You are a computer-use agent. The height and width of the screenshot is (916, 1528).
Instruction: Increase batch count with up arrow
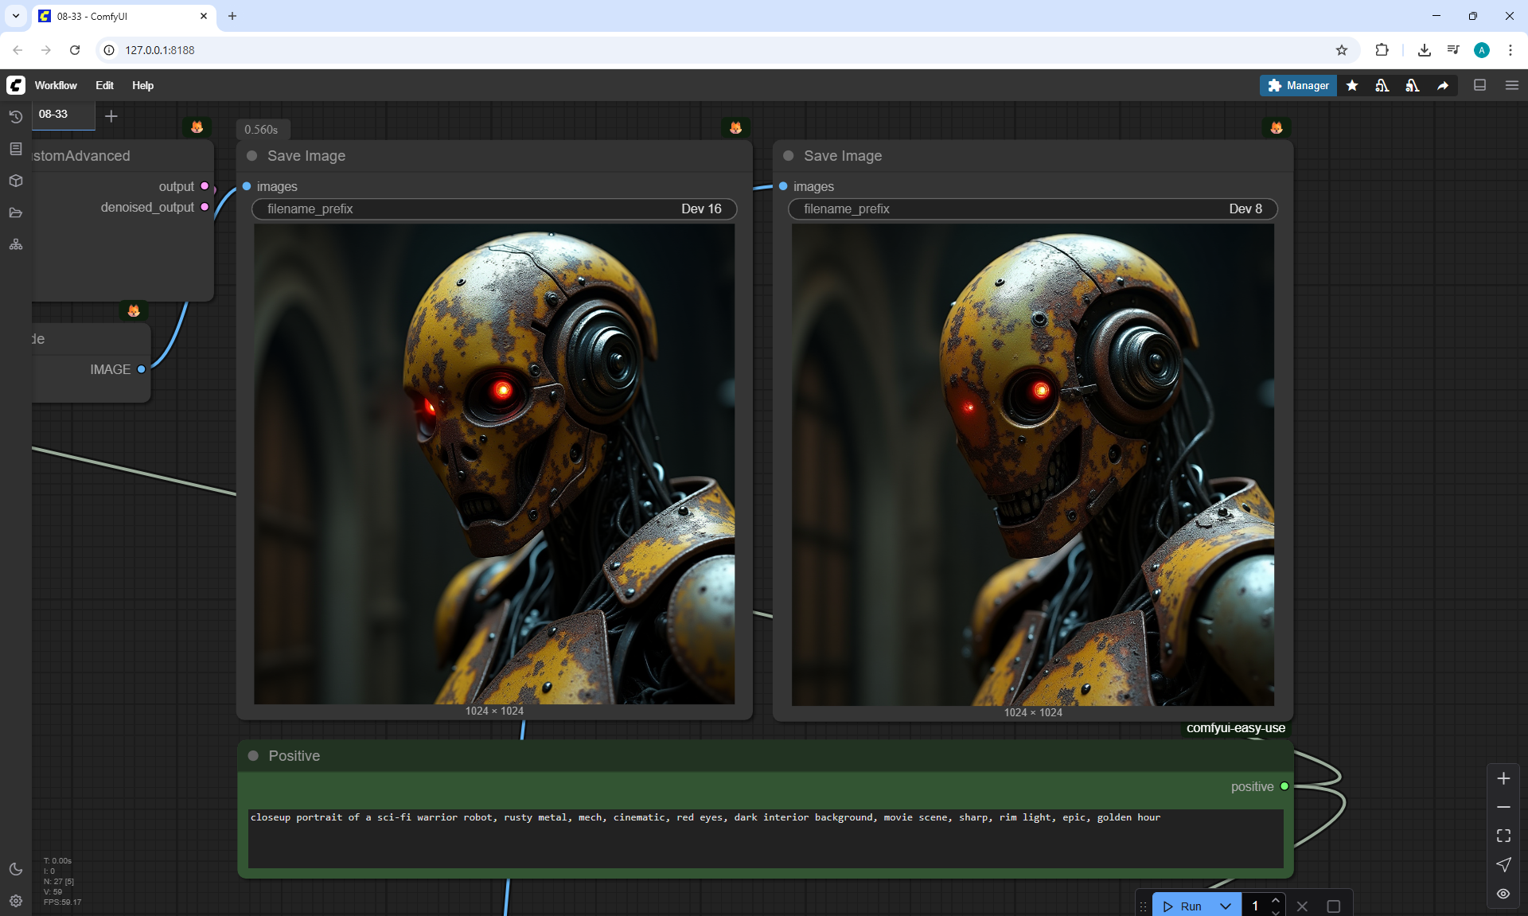(x=1276, y=900)
